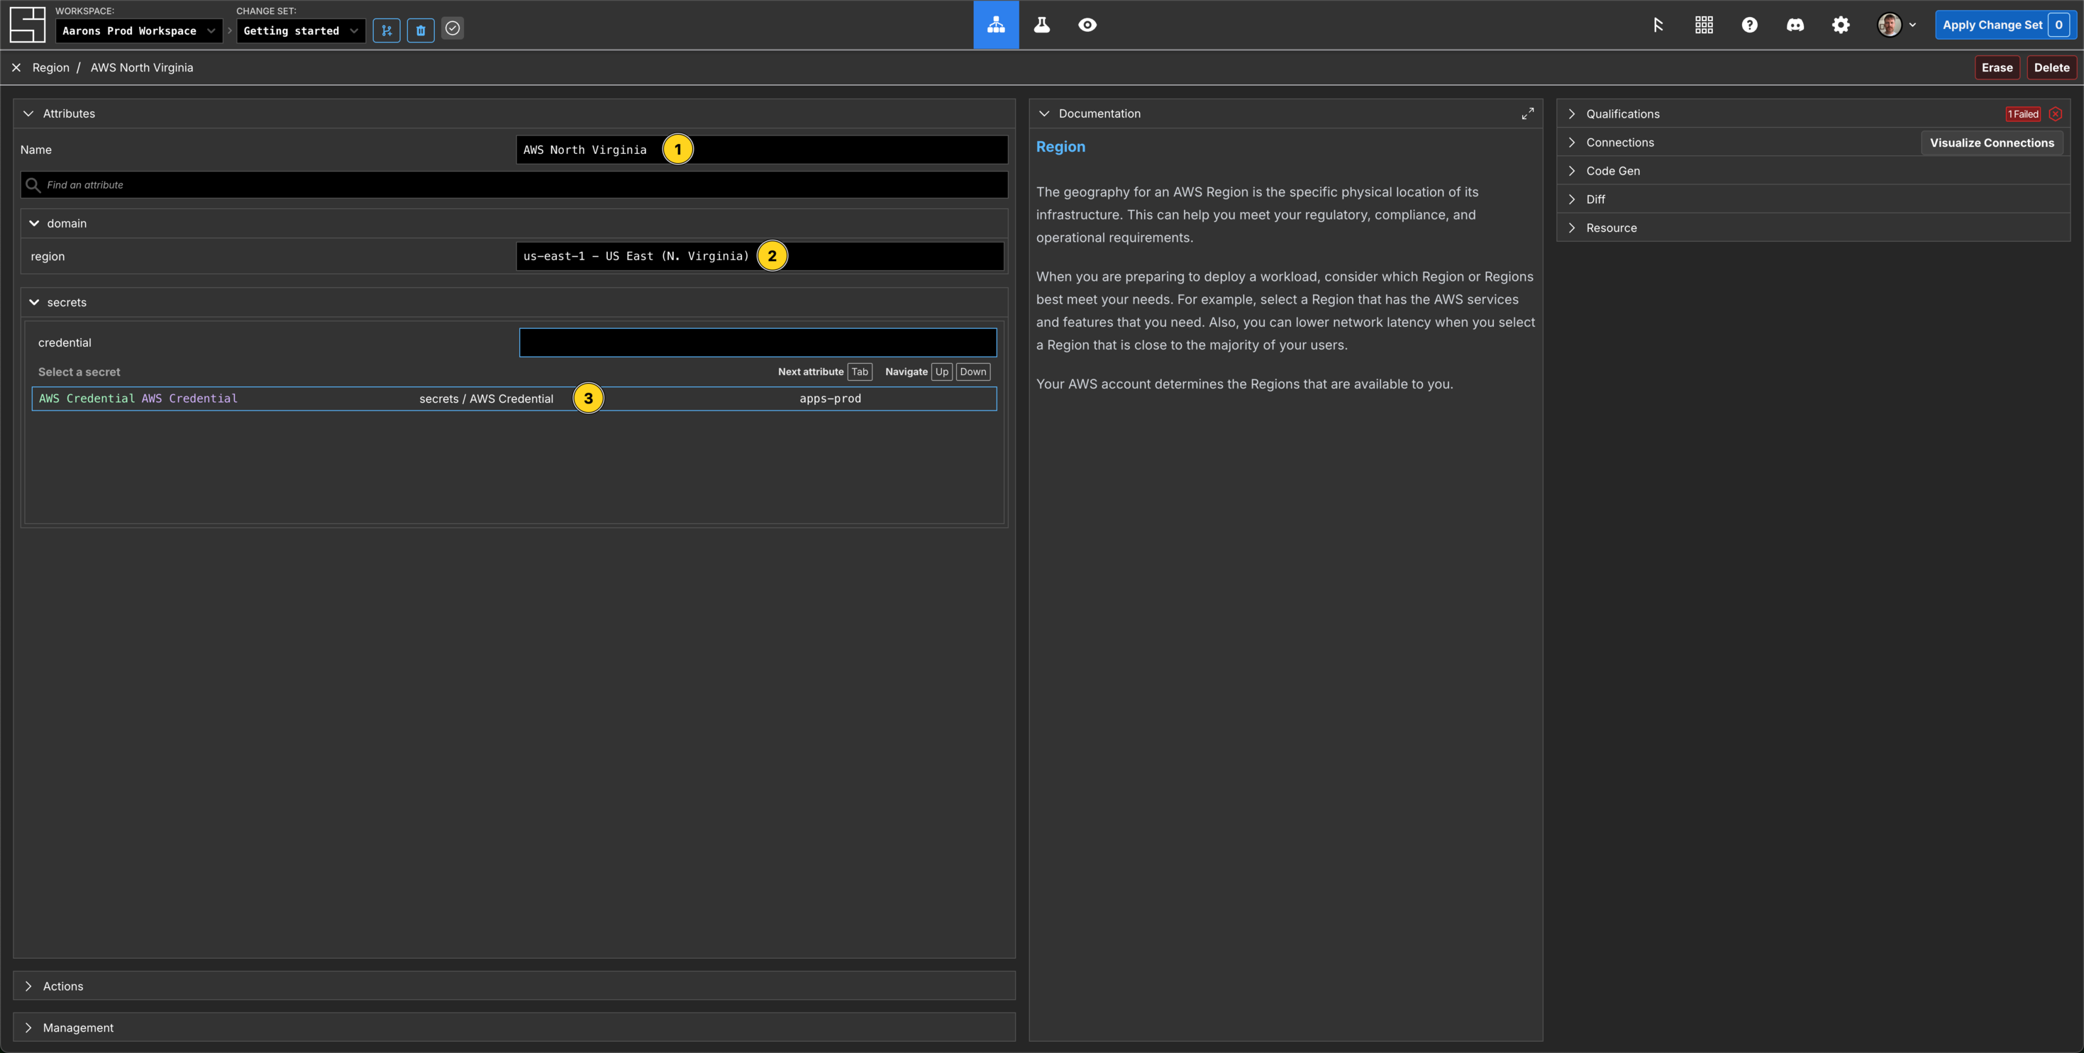
Task: Edit the Name field value
Action: pyautogui.click(x=761, y=150)
